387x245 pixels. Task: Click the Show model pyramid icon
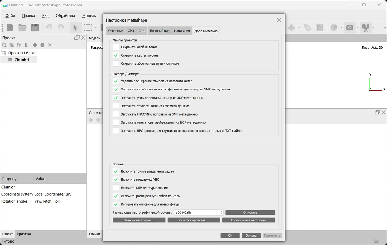pos(291,27)
